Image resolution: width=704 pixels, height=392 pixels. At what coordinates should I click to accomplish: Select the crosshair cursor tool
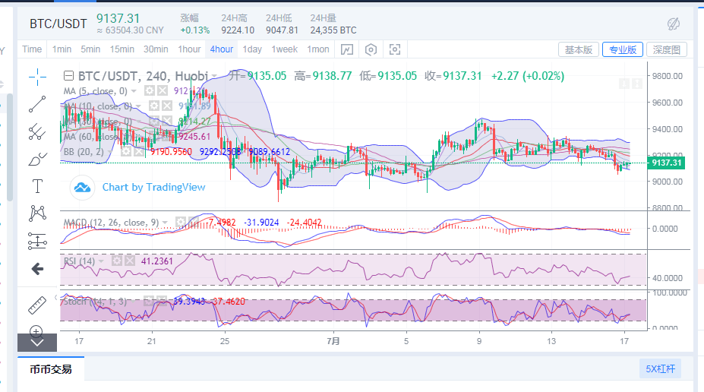[x=37, y=77]
